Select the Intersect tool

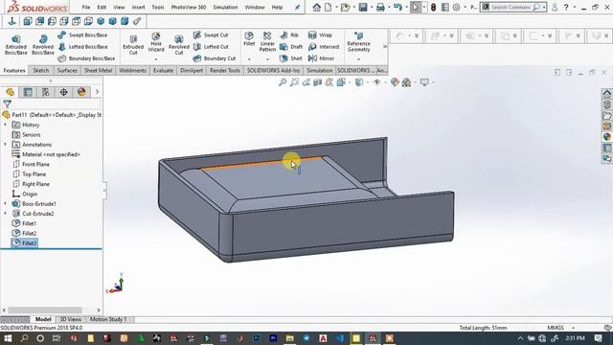pyautogui.click(x=324, y=47)
